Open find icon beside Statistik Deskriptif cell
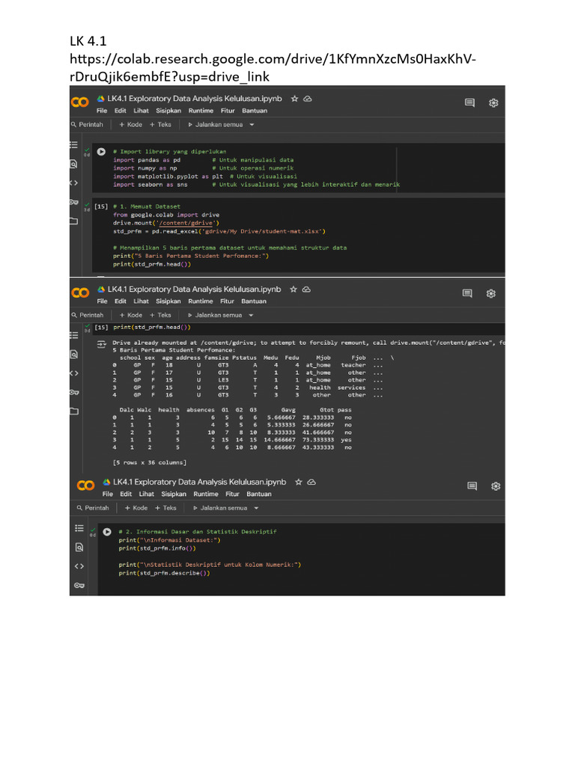 pyautogui.click(x=79, y=547)
